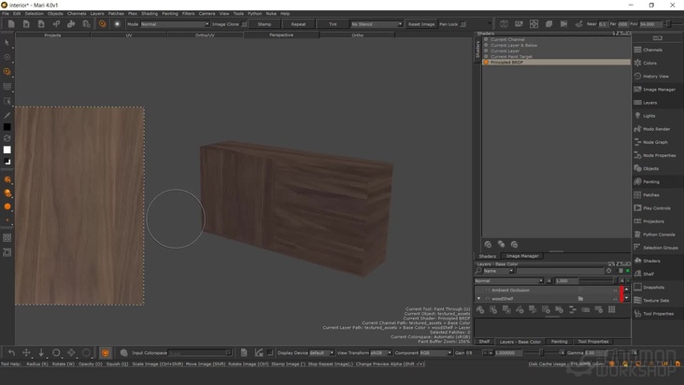Select the Current Layer shader radio
The height and width of the screenshot is (385, 684).
[486, 50]
